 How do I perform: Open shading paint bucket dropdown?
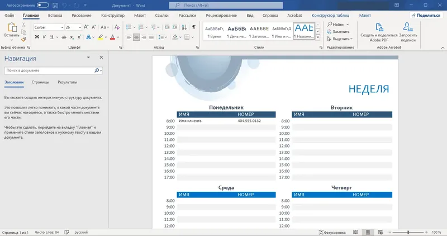tap(180, 37)
